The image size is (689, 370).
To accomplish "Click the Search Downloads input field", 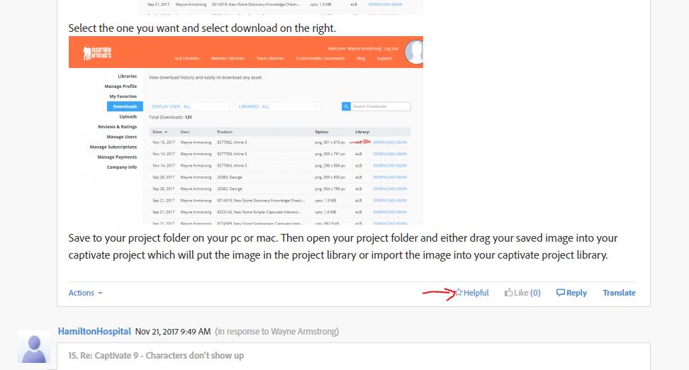I will (381, 106).
